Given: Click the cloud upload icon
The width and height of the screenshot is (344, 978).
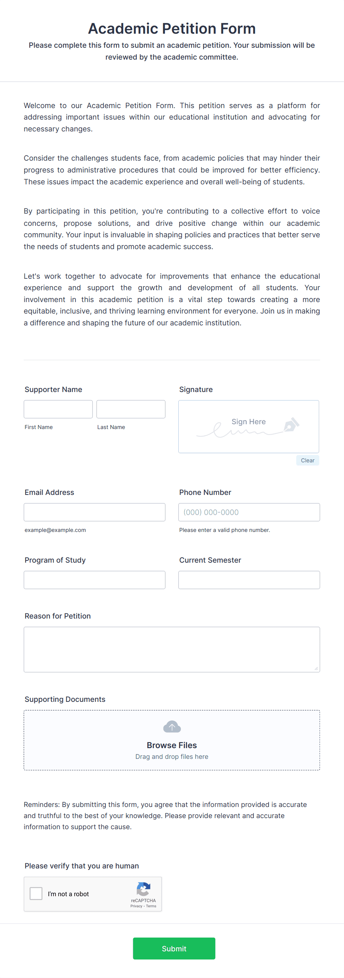Looking at the screenshot, I should coord(172,726).
